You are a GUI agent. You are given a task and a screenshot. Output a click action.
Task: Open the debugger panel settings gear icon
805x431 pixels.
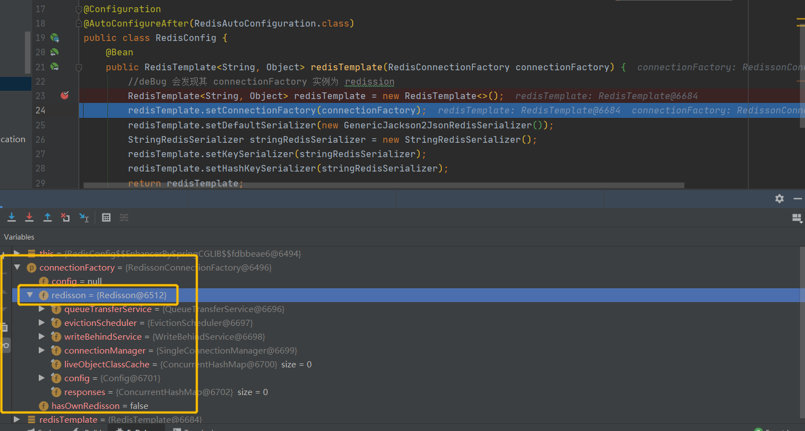pyautogui.click(x=779, y=199)
